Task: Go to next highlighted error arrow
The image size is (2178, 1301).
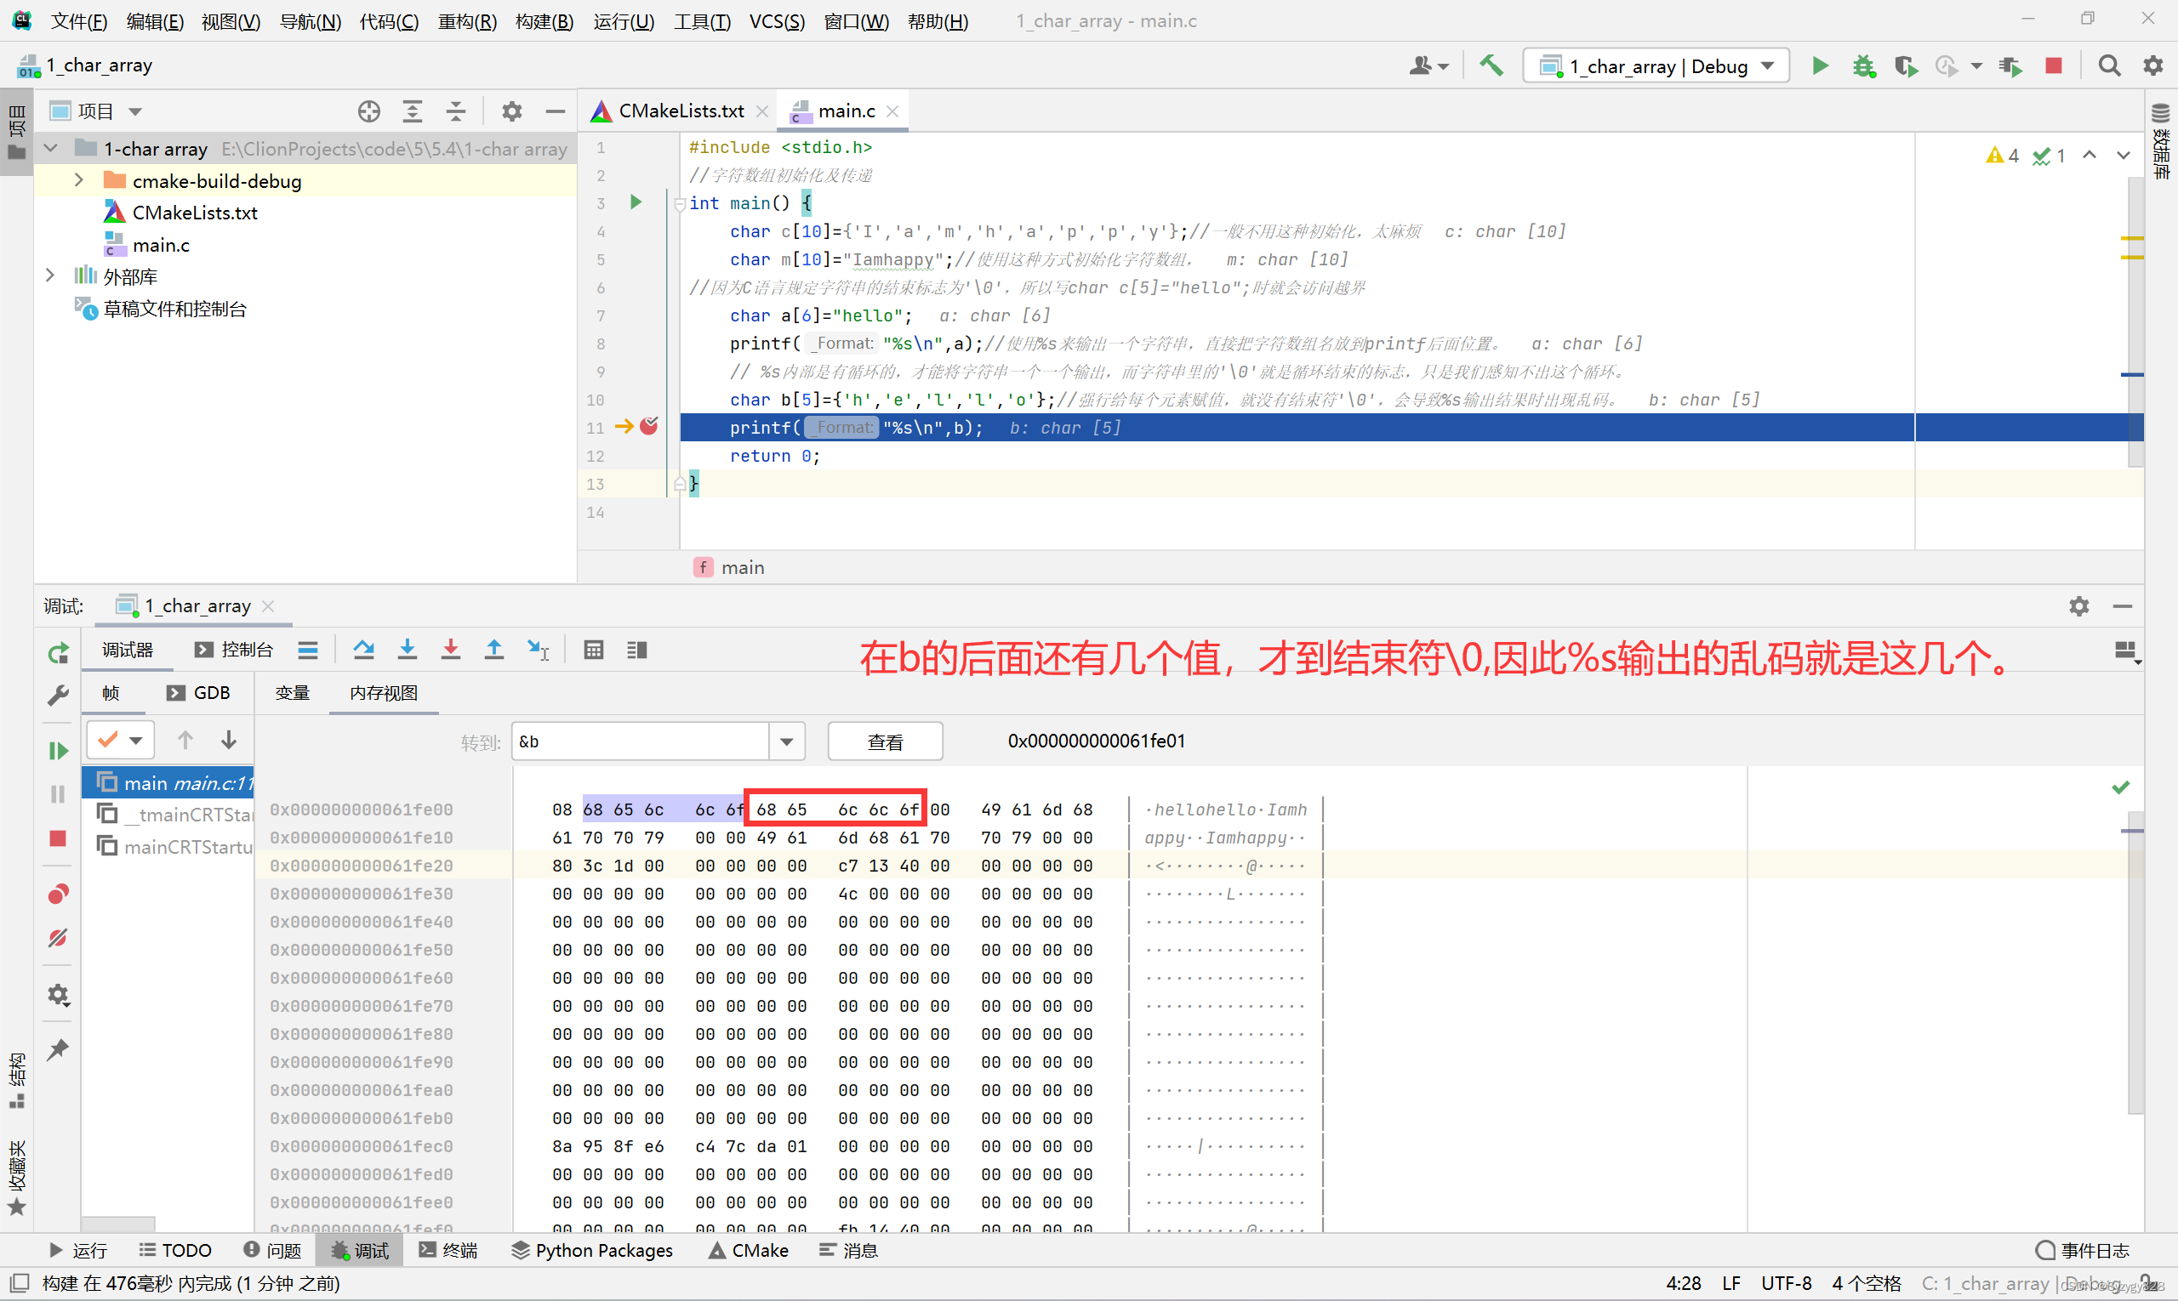Action: point(2123,155)
